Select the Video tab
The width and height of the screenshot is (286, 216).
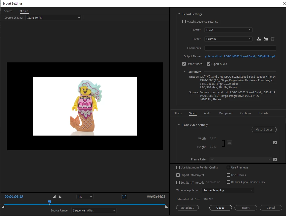click(193, 113)
